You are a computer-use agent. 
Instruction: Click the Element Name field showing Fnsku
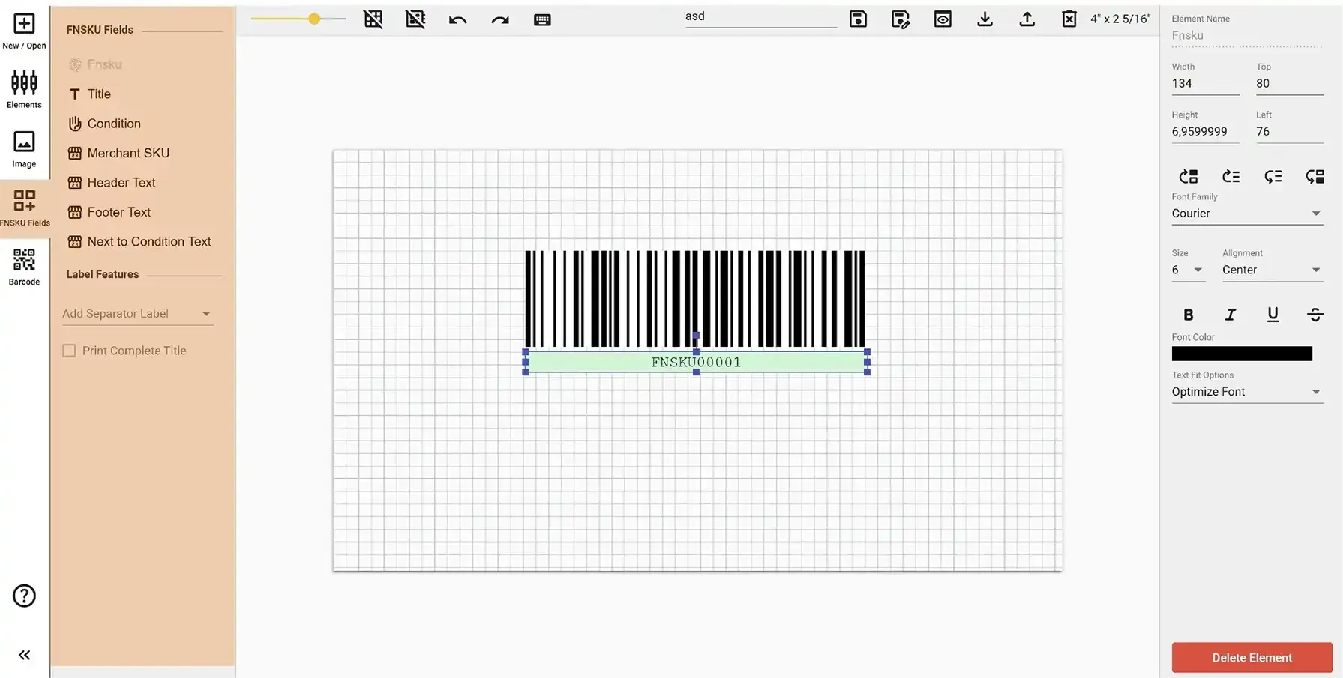click(x=1247, y=36)
